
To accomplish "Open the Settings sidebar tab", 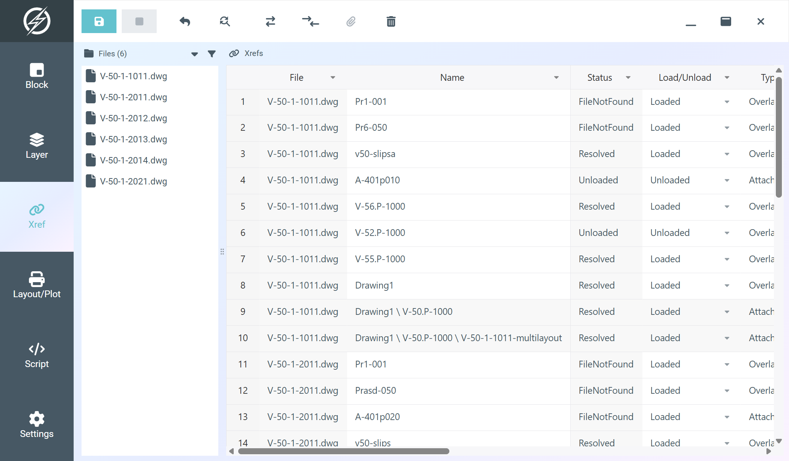I will click(37, 426).
